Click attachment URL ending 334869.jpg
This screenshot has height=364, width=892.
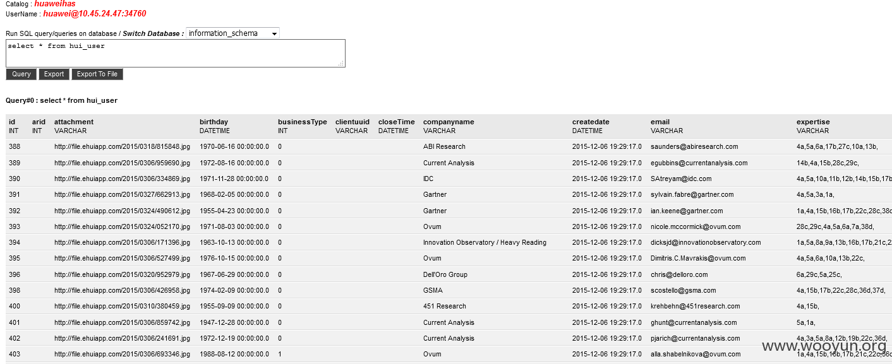tap(122, 179)
